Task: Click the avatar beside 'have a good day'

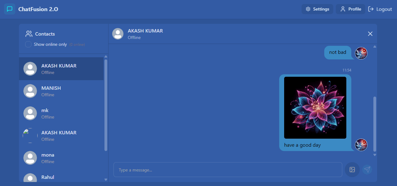Action: click(361, 145)
